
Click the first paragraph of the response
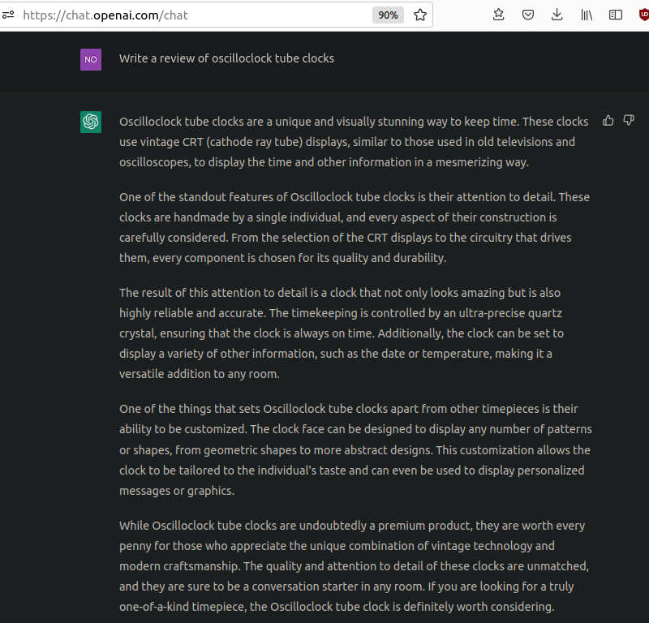354,142
